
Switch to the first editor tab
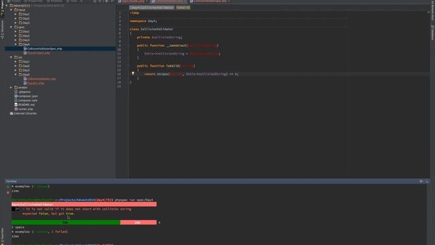point(133,1)
